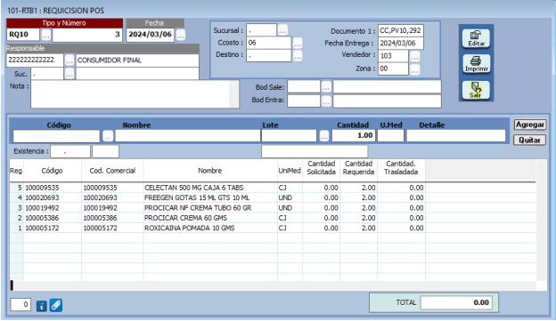
Task: Click the Bod Sale code field
Action: tap(304, 87)
